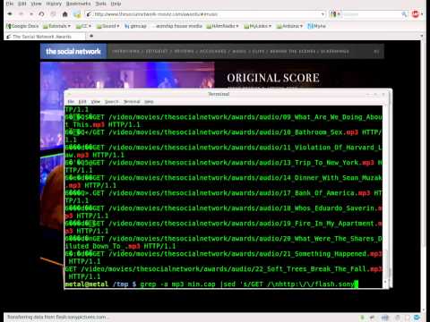
Task: Click the Reload page icon
Action: [42, 14]
